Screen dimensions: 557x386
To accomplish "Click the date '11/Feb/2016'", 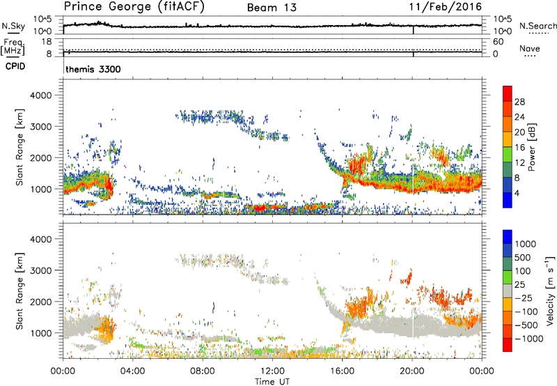I will coord(446,7).
